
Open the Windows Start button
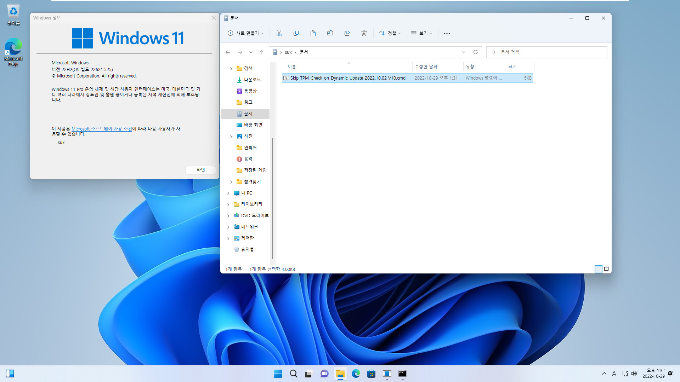pos(278,374)
